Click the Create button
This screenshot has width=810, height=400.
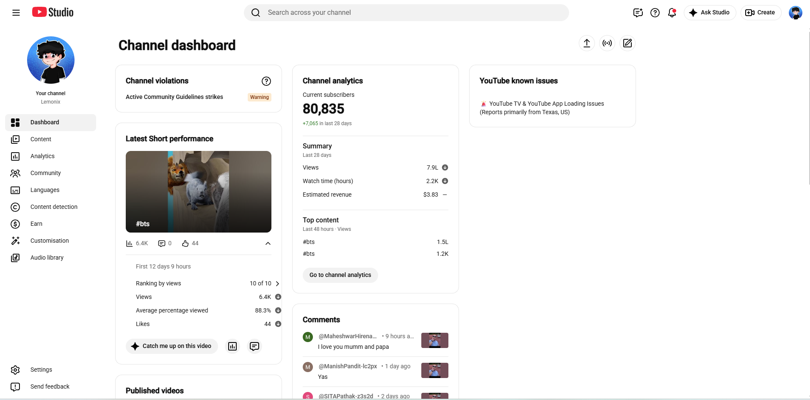coord(761,13)
